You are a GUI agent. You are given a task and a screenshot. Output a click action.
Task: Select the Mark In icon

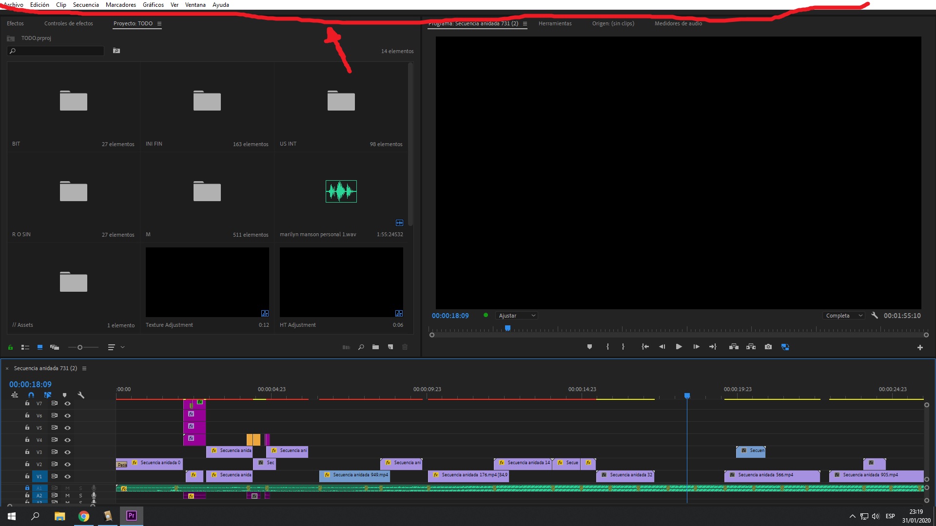pos(607,347)
